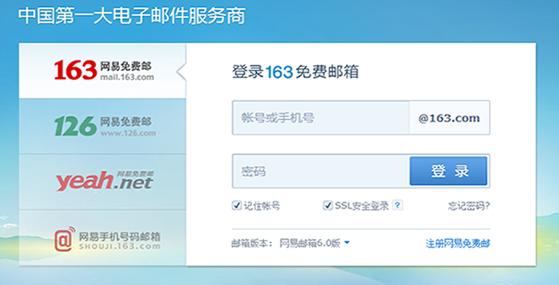The height and width of the screenshot is (285, 559).
Task: Click the 登录163免费邮箱 heading
Action: [x=295, y=72]
